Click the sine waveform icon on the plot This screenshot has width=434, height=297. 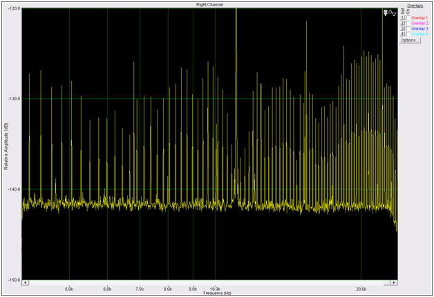[392, 12]
